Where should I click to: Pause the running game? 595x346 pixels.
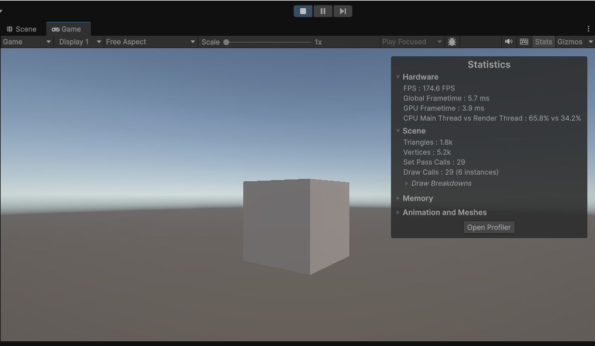(323, 11)
